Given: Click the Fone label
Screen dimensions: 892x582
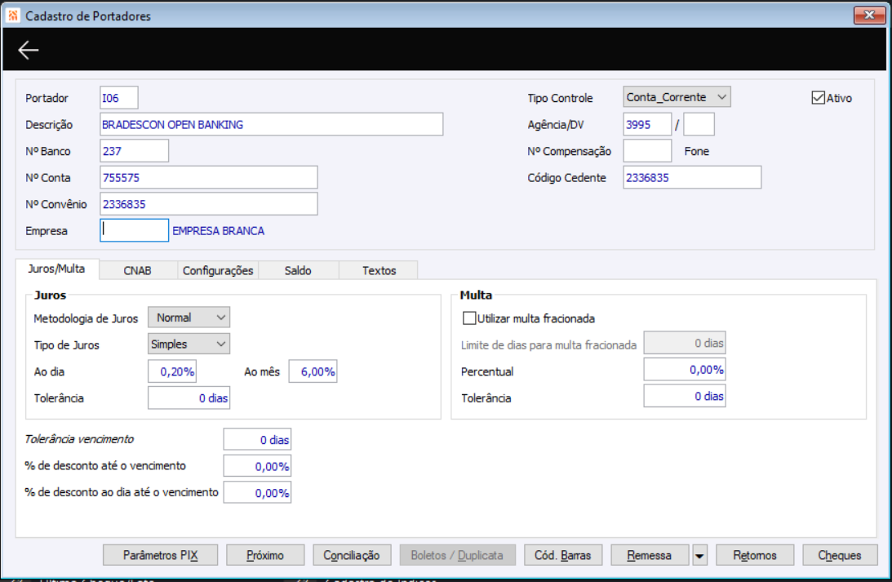Looking at the screenshot, I should pyautogui.click(x=696, y=151).
